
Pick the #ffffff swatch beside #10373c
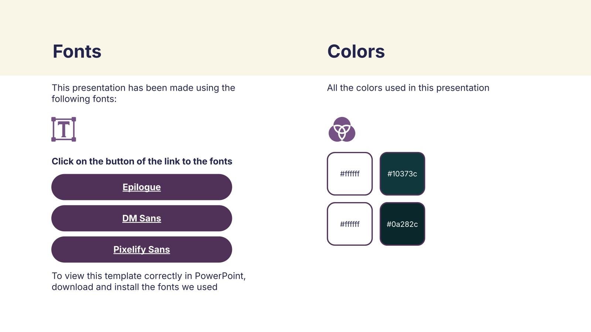coord(349,174)
